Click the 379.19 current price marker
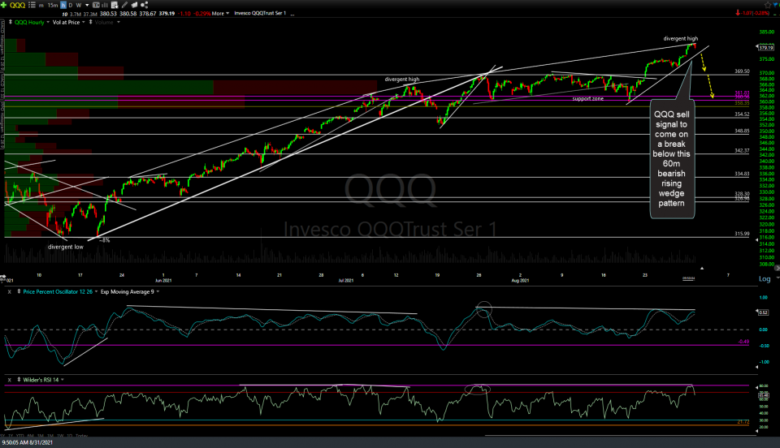 click(x=766, y=47)
